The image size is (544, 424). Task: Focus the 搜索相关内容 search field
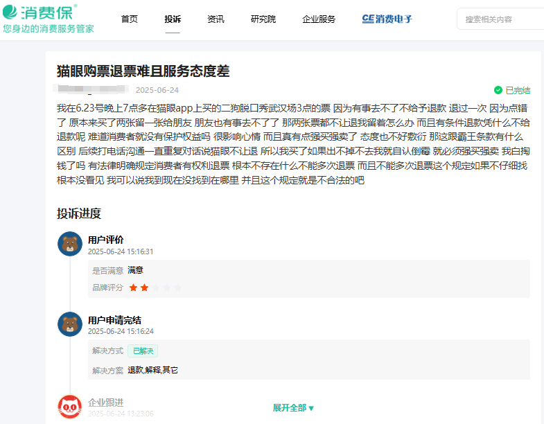[500, 19]
